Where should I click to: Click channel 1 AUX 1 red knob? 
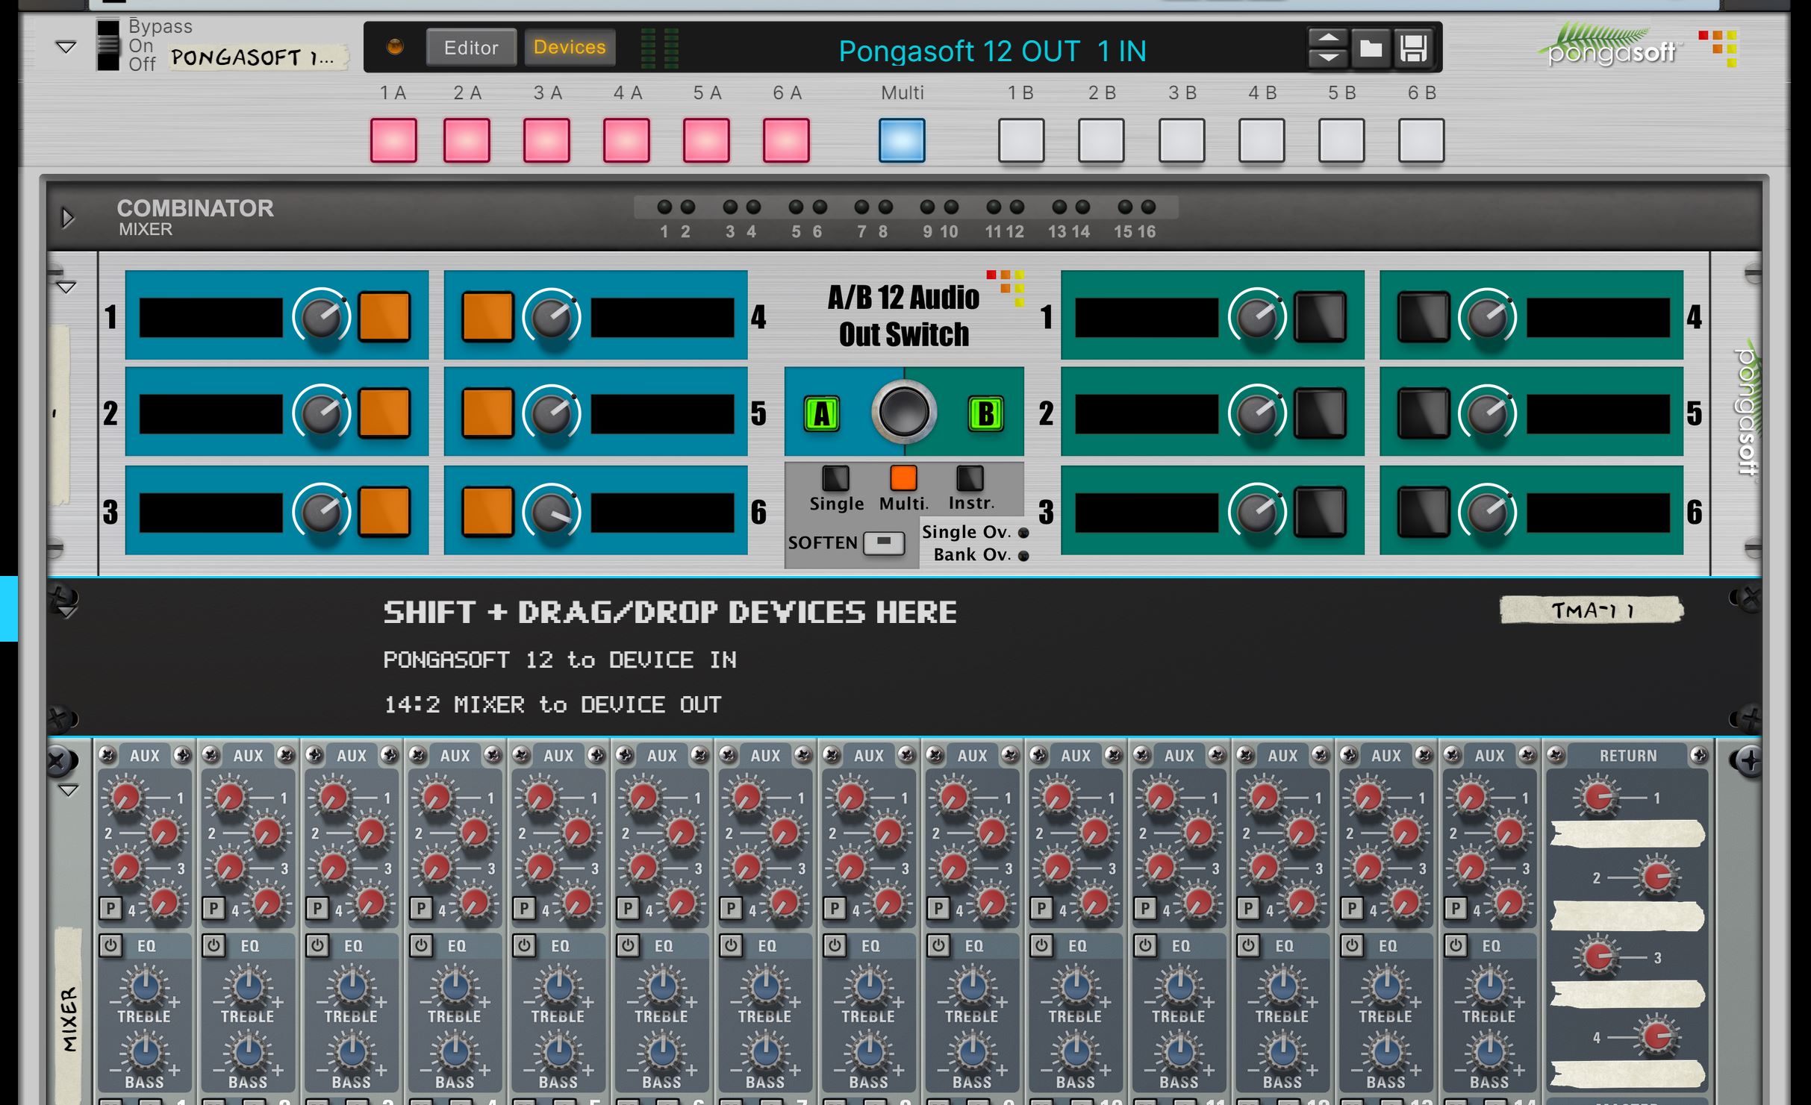(125, 798)
